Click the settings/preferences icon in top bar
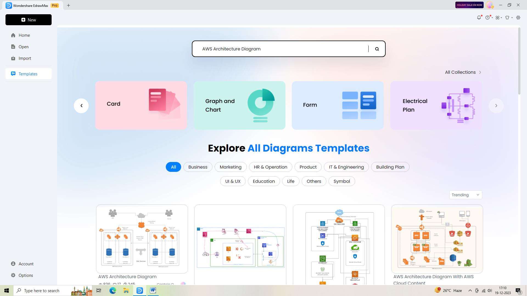527x296 pixels. [x=518, y=17]
